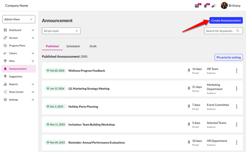The image size is (246, 152).
Task: Click the Create Announcement button
Action: 226,20
